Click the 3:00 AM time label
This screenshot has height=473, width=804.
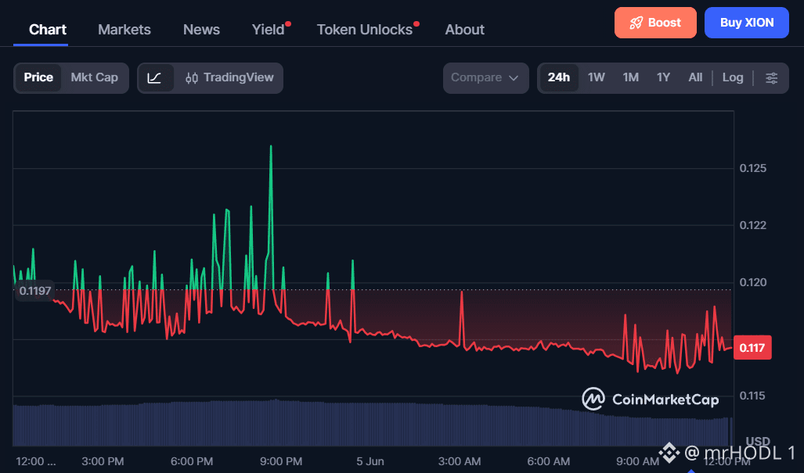(460, 461)
